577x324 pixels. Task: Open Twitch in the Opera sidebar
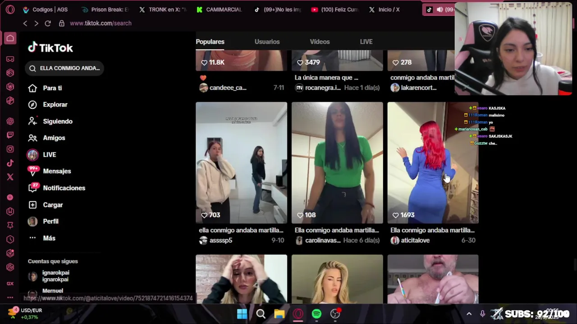(10, 135)
